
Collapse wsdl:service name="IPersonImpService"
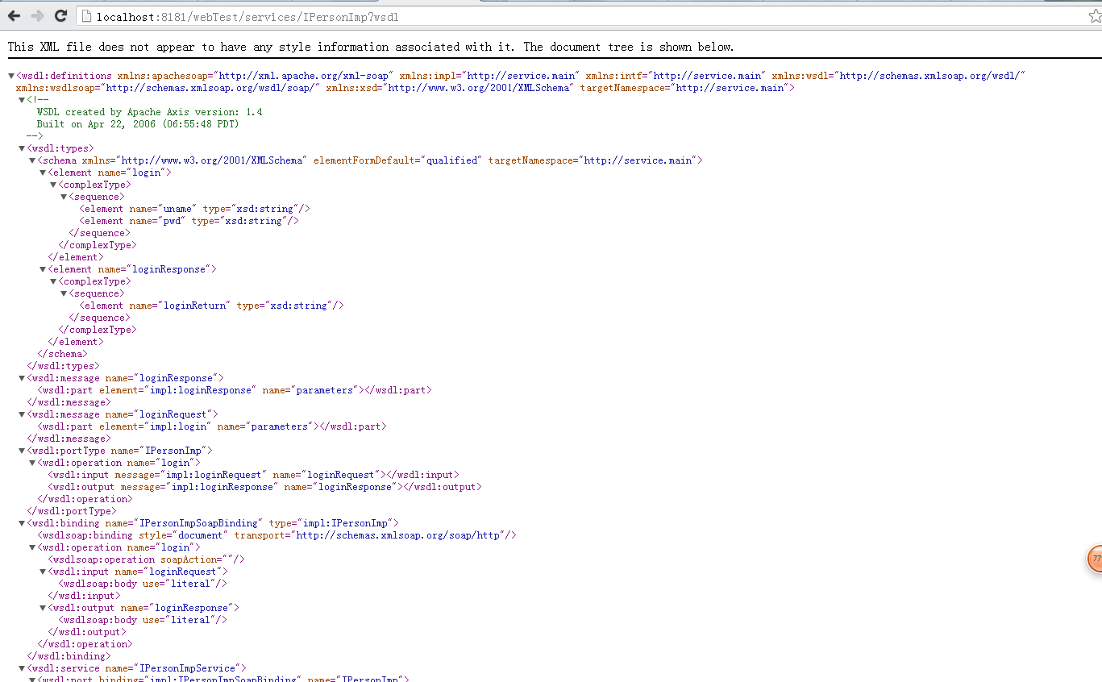pos(22,668)
